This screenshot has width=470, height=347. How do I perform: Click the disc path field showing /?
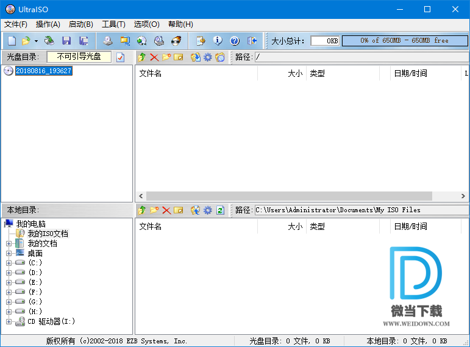click(x=362, y=57)
